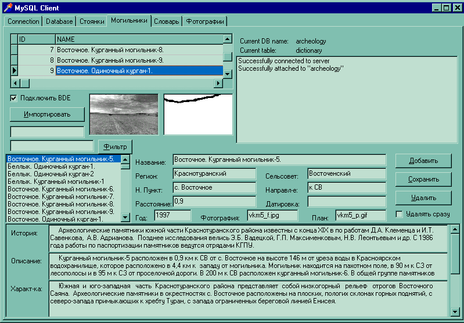
Task: Click the Удалить button
Action: [423, 198]
